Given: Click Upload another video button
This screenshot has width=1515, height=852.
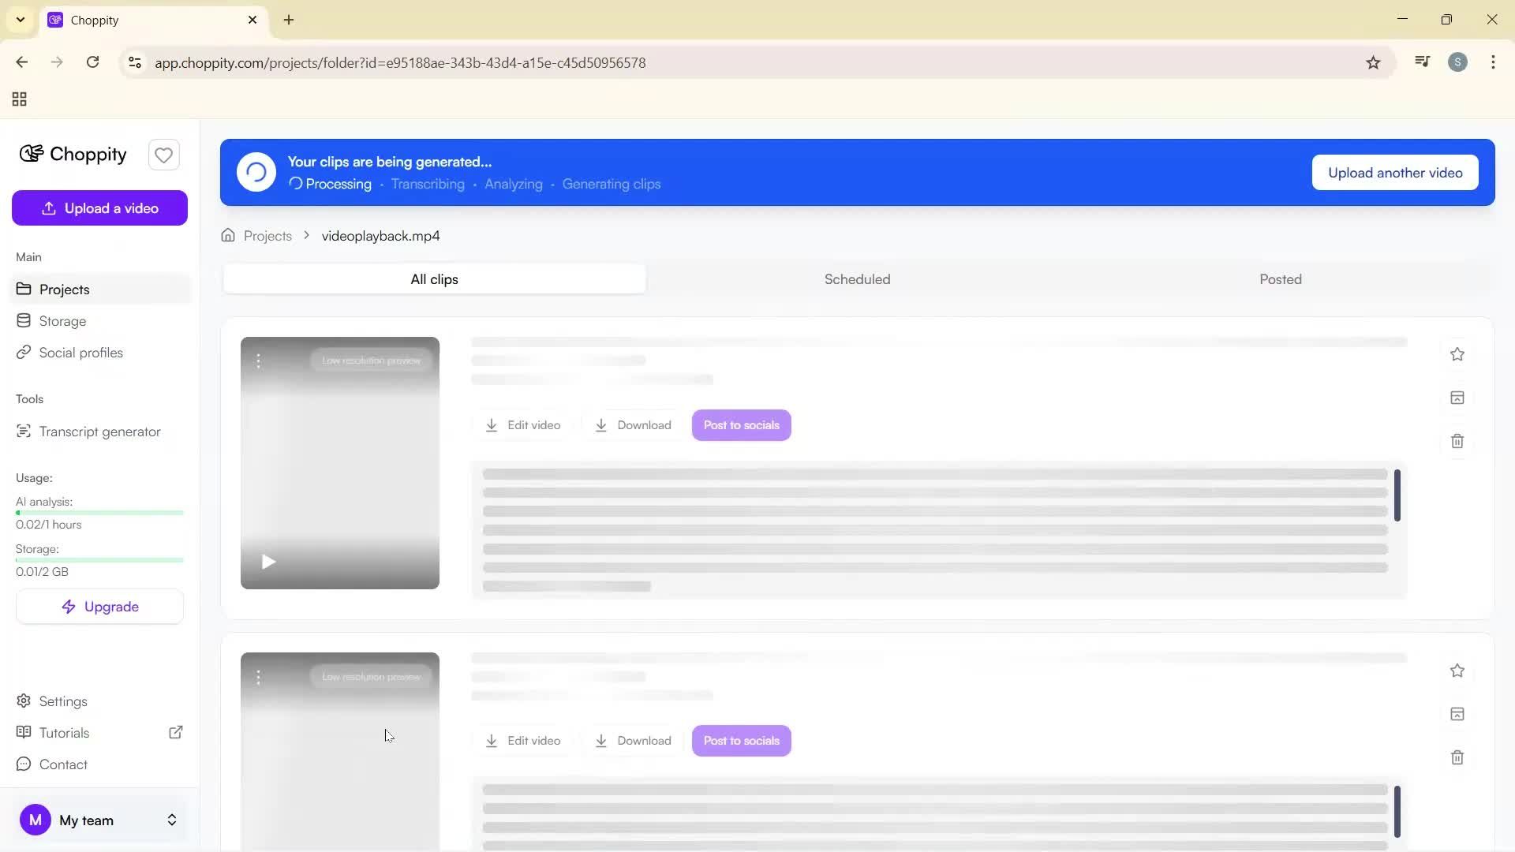Looking at the screenshot, I should [1394, 173].
